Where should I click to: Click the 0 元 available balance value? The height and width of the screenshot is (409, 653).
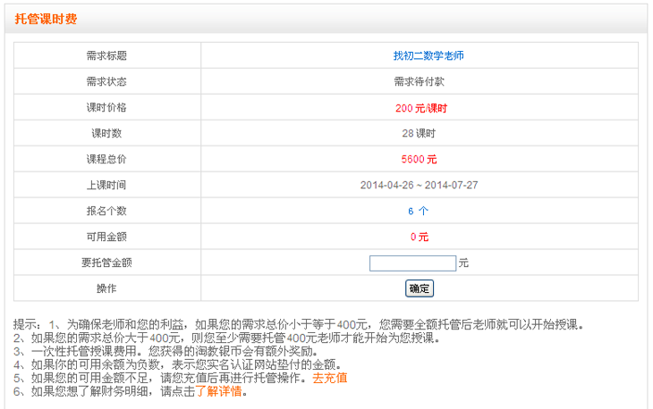point(419,237)
